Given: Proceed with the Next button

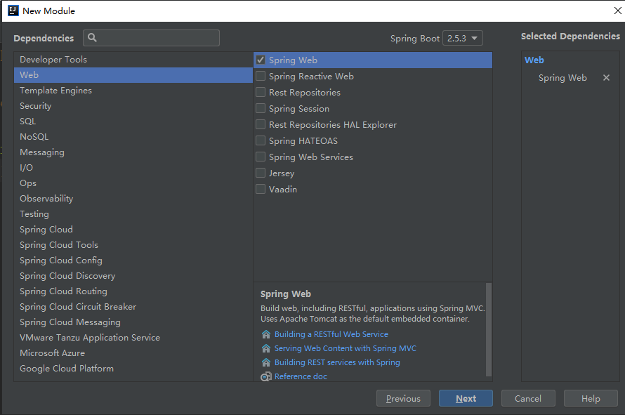Looking at the screenshot, I should coord(466,398).
